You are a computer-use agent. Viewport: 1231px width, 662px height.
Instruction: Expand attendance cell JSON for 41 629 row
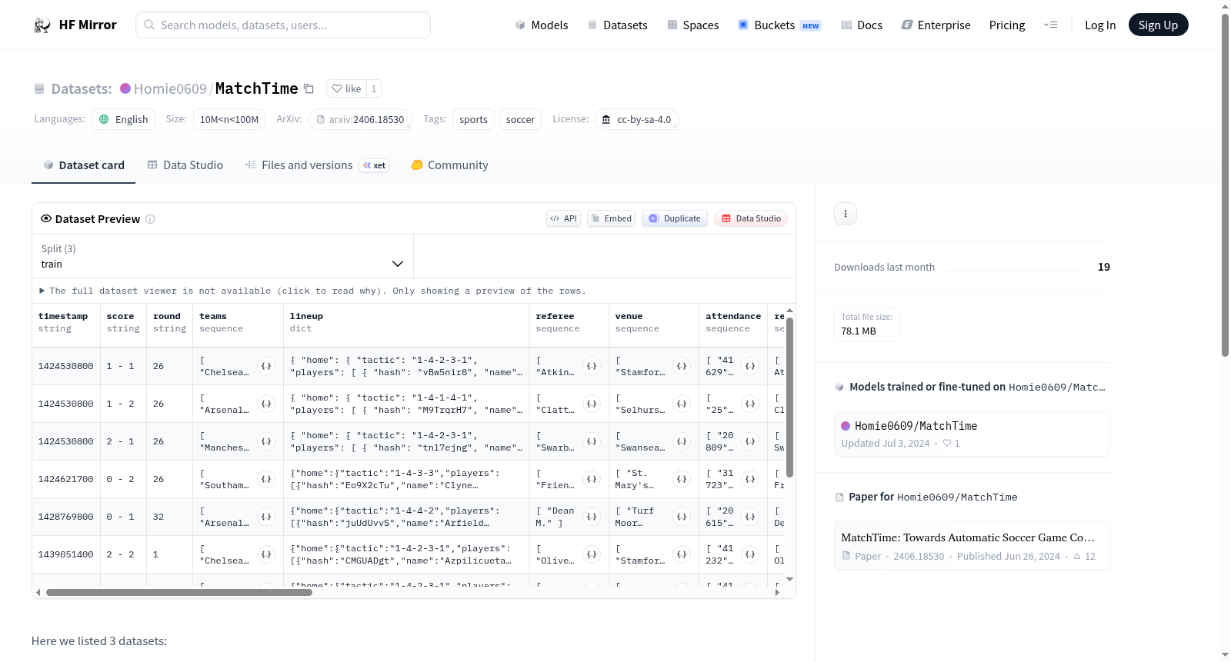point(750,366)
